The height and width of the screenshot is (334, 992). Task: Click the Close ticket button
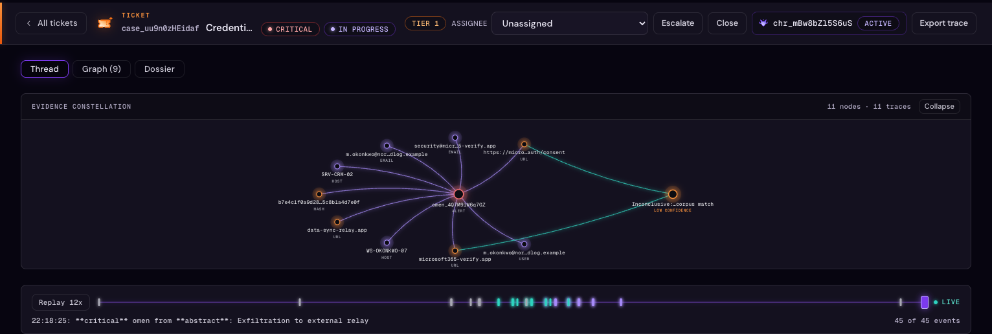tap(727, 23)
